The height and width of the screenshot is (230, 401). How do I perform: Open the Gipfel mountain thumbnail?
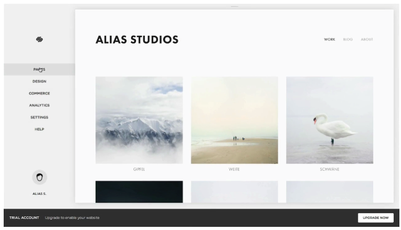click(139, 120)
